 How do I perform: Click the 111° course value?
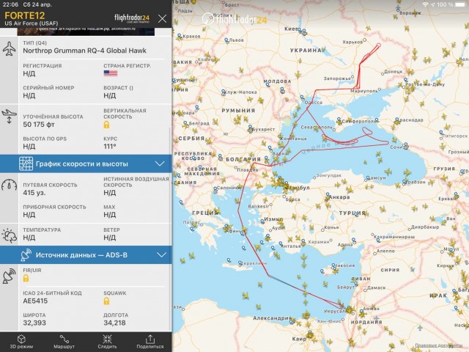pyautogui.click(x=110, y=147)
